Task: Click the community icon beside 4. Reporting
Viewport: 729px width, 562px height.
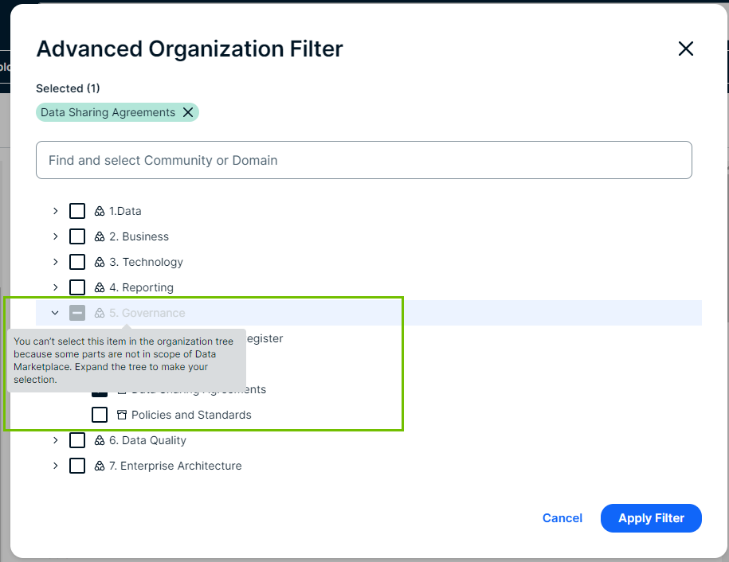Action: click(100, 287)
